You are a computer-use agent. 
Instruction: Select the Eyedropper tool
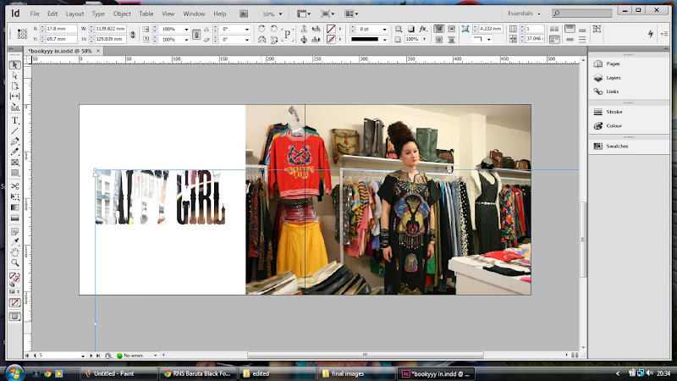coord(14,242)
